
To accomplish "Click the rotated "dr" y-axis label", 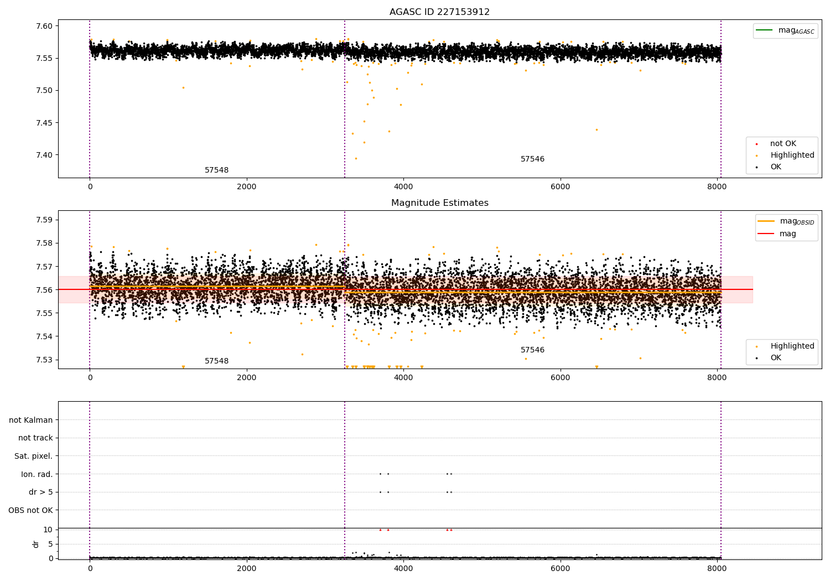I will [x=36, y=544].
